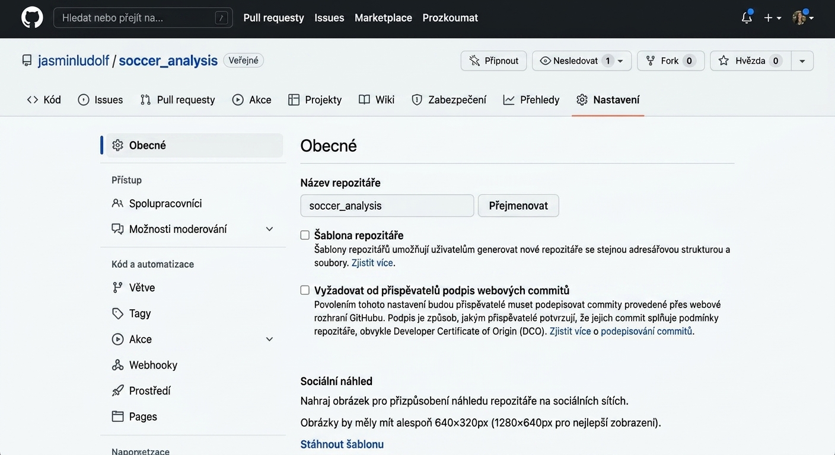835x455 pixels.
Task: Switch to the Přehledy tab
Action: [531, 100]
